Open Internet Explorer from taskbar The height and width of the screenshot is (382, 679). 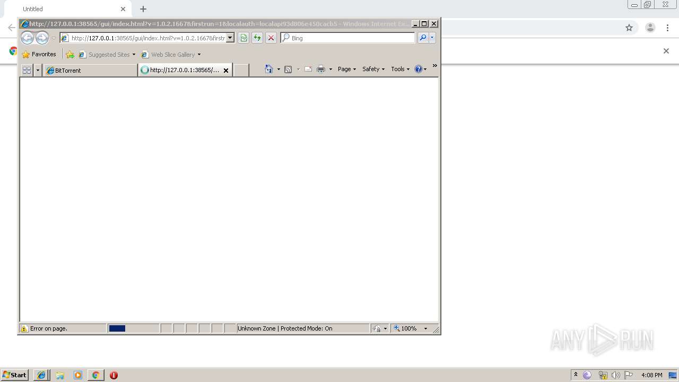41,375
